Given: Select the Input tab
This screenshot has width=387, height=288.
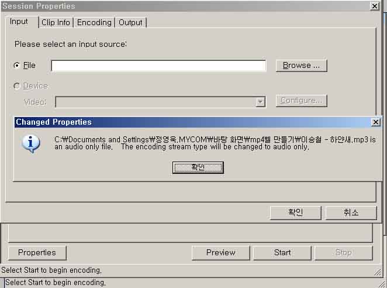Looking at the screenshot, I should click(x=19, y=22).
